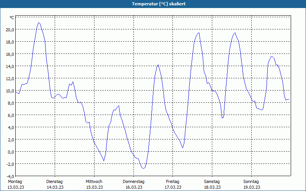This screenshot has height=191, width=306.
Task: Click the date 13.03.23
Action: [x=16, y=187]
